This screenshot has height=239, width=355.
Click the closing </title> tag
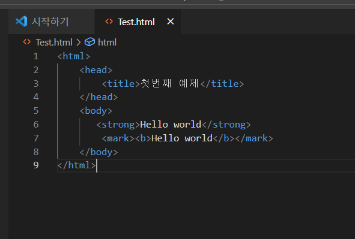click(222, 84)
